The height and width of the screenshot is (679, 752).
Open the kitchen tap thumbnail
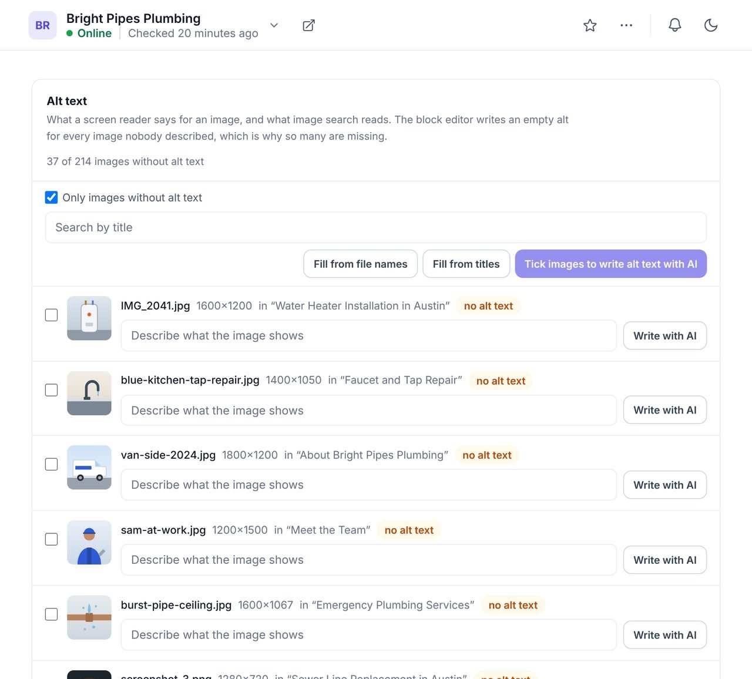[x=89, y=393]
